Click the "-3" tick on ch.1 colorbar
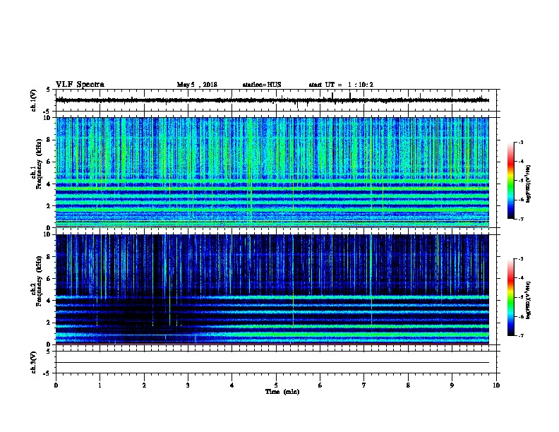The width and height of the screenshot is (559, 432). coord(521,142)
